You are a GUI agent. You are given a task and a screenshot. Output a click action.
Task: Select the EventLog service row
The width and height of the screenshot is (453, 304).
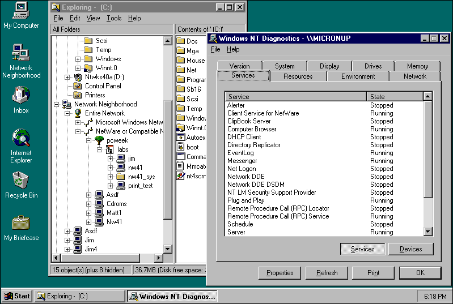point(324,153)
